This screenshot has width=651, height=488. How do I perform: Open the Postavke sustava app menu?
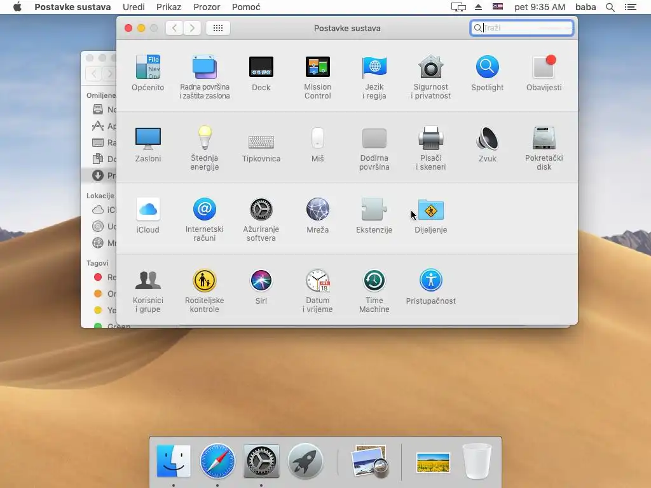72,7
